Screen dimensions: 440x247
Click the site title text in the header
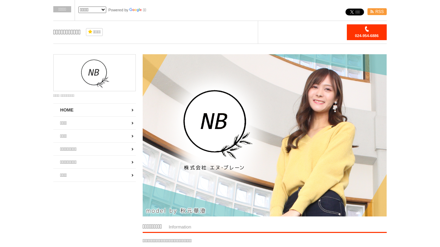tap(67, 32)
